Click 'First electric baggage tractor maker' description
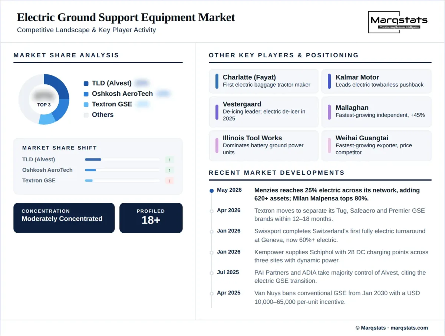Viewport: 445px width, 336px height. (267, 85)
